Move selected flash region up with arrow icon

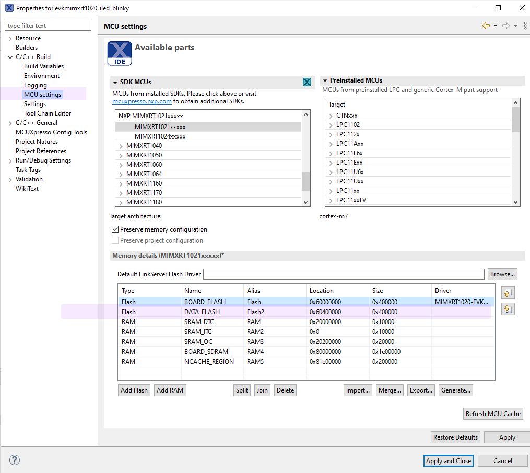pos(507,293)
